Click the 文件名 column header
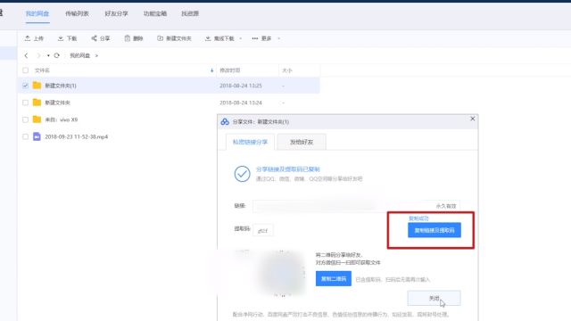 [42, 70]
